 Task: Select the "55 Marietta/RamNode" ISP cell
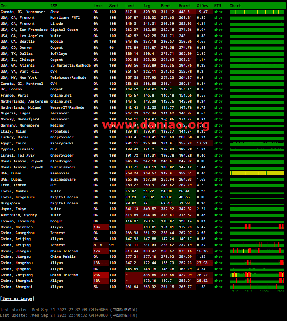pyautogui.click(x=70, y=66)
